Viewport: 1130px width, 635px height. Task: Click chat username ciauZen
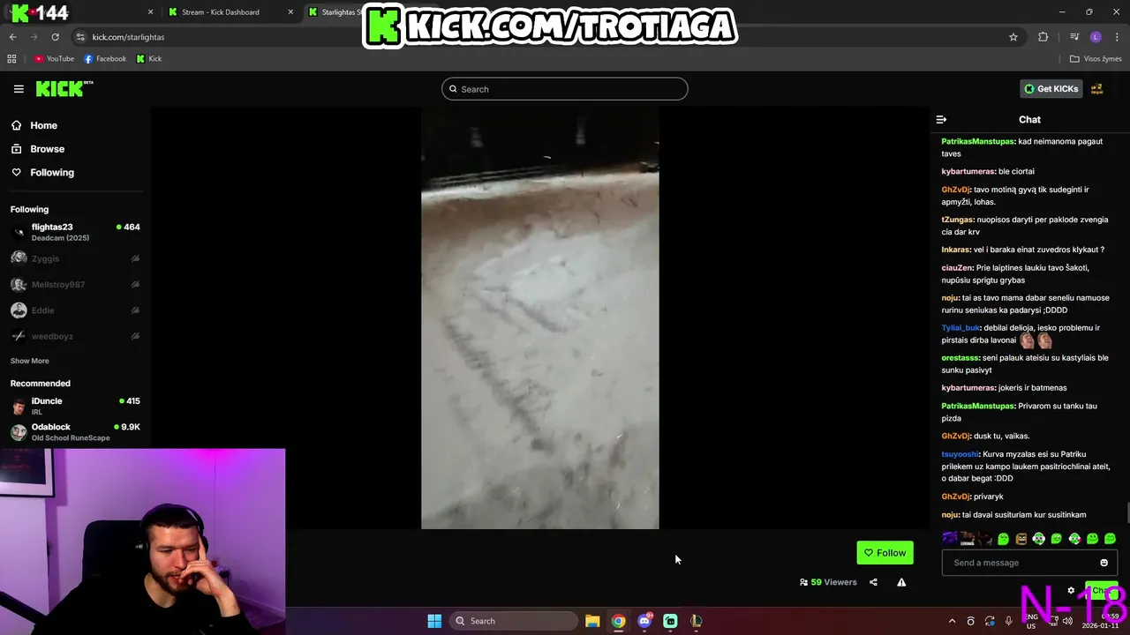tap(957, 268)
